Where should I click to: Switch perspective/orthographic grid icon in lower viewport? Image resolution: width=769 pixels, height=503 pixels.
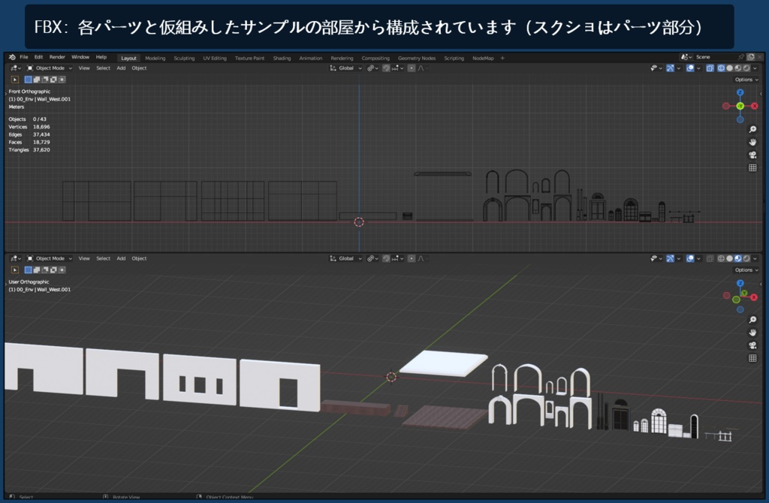tap(752, 358)
